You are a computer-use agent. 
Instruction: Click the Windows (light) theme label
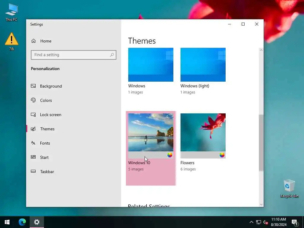pyautogui.click(x=195, y=86)
